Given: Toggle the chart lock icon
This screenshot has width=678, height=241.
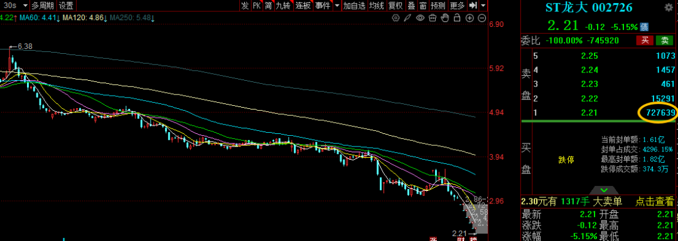Looking at the screenshot, I should [x=457, y=18].
